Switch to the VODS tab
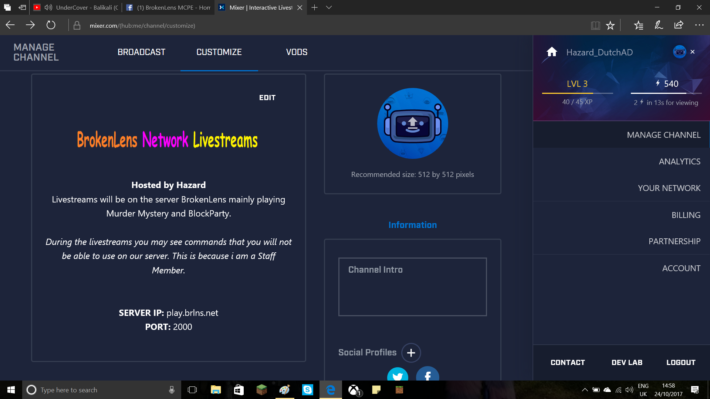The width and height of the screenshot is (710, 399). click(x=297, y=52)
